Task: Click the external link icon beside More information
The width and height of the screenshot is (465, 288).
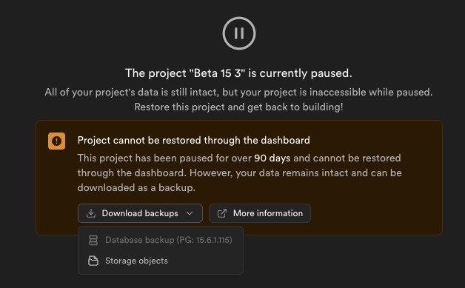Action: pyautogui.click(x=222, y=213)
